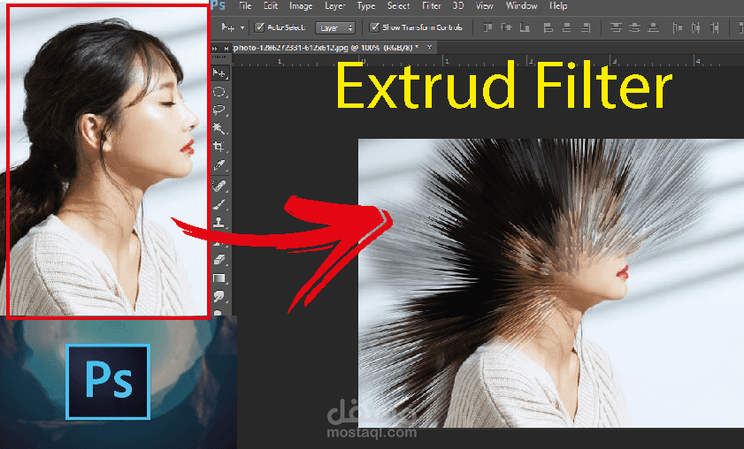Select the Elliptical Marquee tool
Screen dimensions: 744x449
(x=219, y=92)
